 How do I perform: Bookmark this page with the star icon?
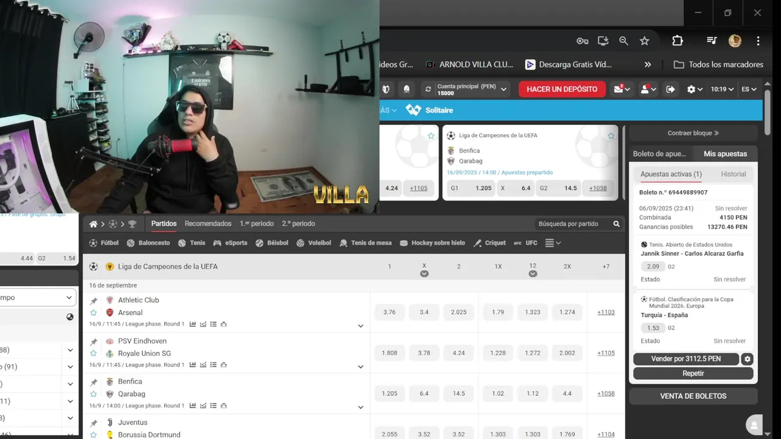(644, 41)
